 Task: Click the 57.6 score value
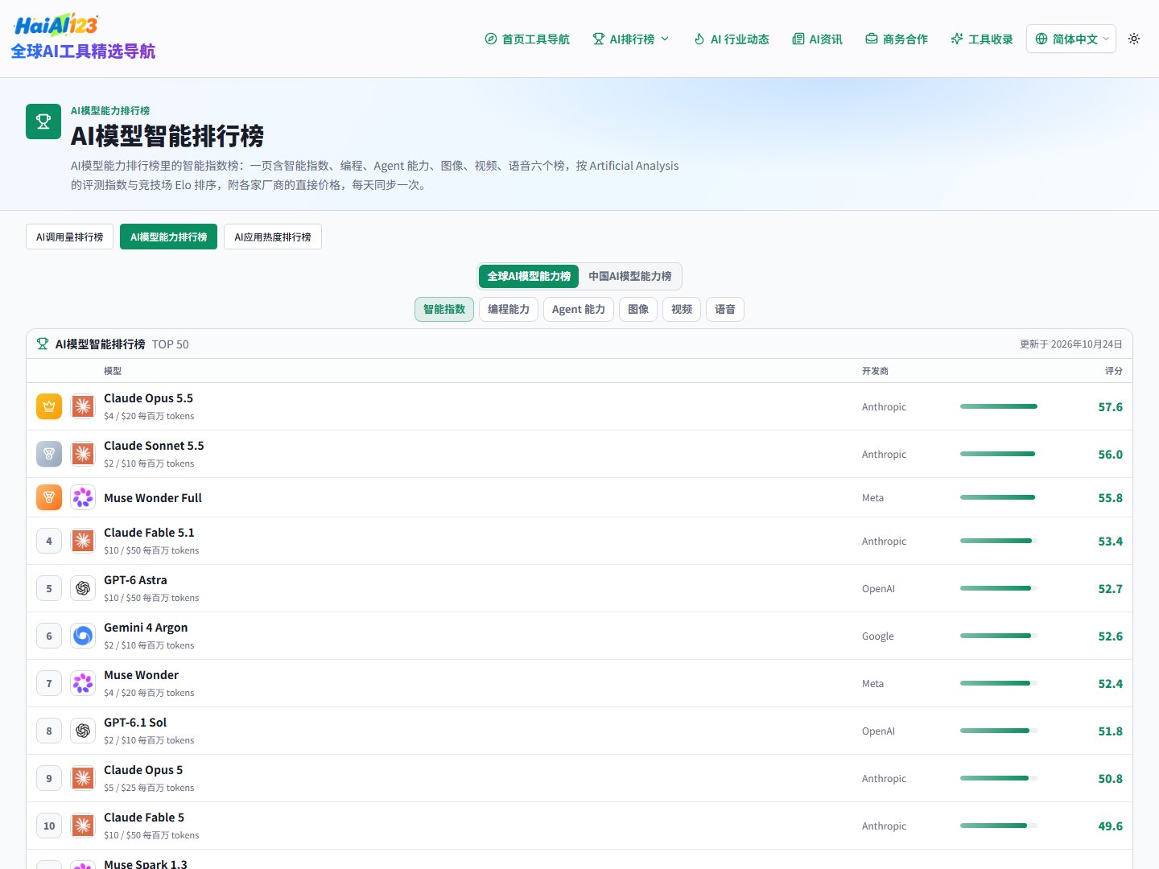(1111, 407)
